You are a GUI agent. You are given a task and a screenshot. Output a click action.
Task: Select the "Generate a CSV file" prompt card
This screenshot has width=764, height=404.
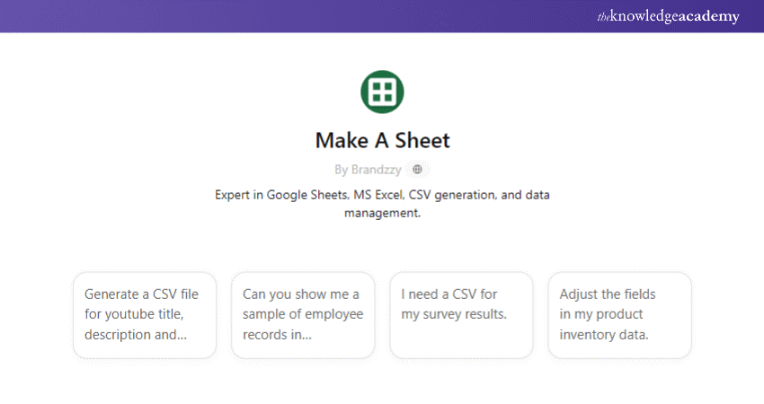point(145,315)
